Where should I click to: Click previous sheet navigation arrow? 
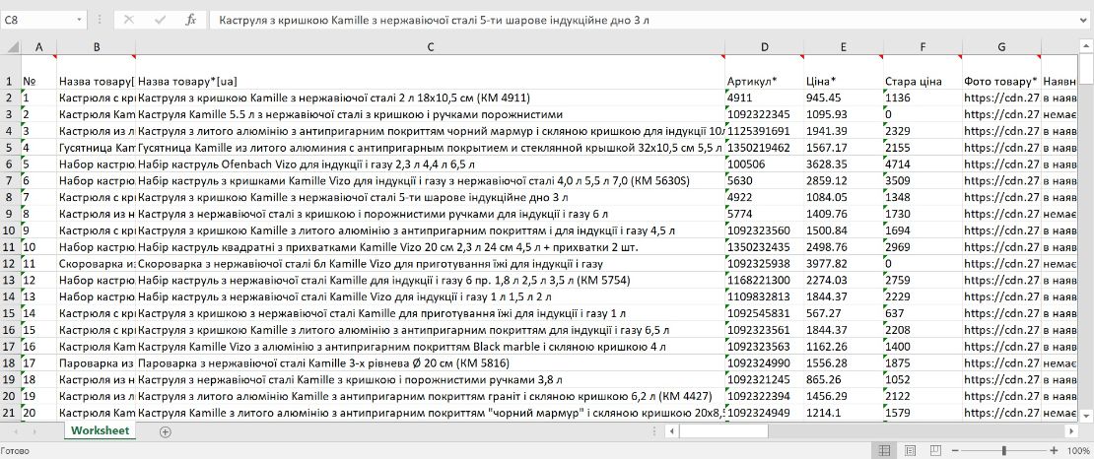pyautogui.click(x=16, y=431)
